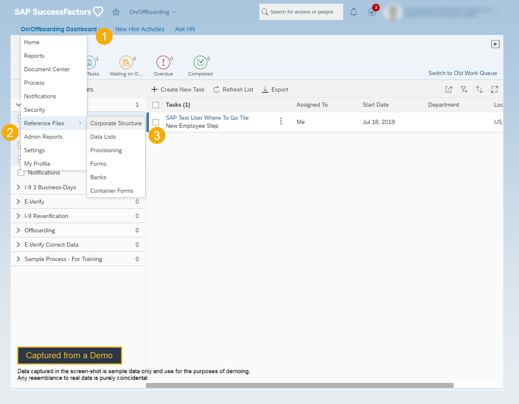Screen dimensions: 519x404
Task: Select the Tasks (1) header checkbox
Action: 156,105
